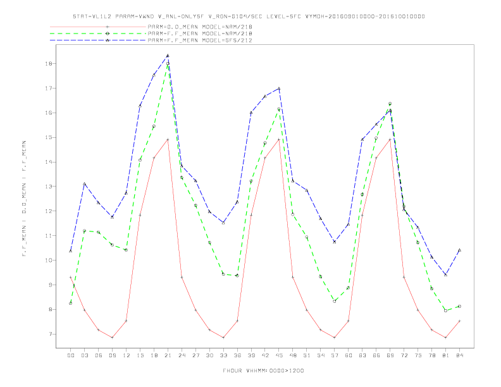The height and width of the screenshot is (387, 501).
Task: Click x-axis tick label 63
Action: [362, 355]
